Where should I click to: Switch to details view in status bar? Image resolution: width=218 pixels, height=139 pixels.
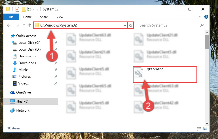pyautogui.click(x=199, y=129)
